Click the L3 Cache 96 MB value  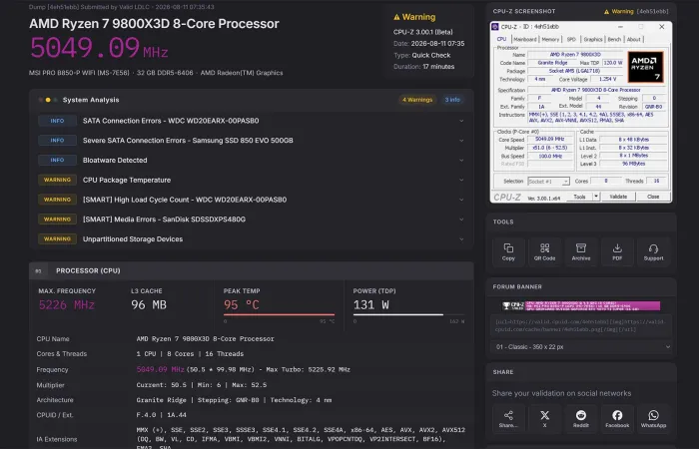(149, 305)
